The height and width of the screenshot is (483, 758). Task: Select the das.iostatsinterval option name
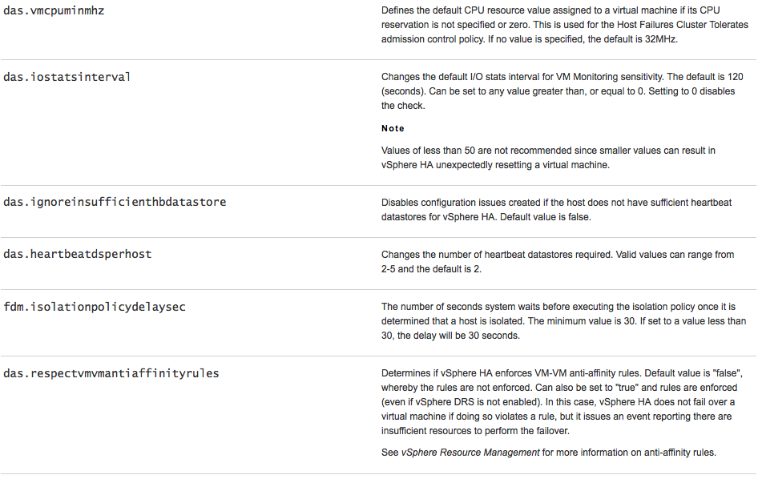(x=67, y=77)
